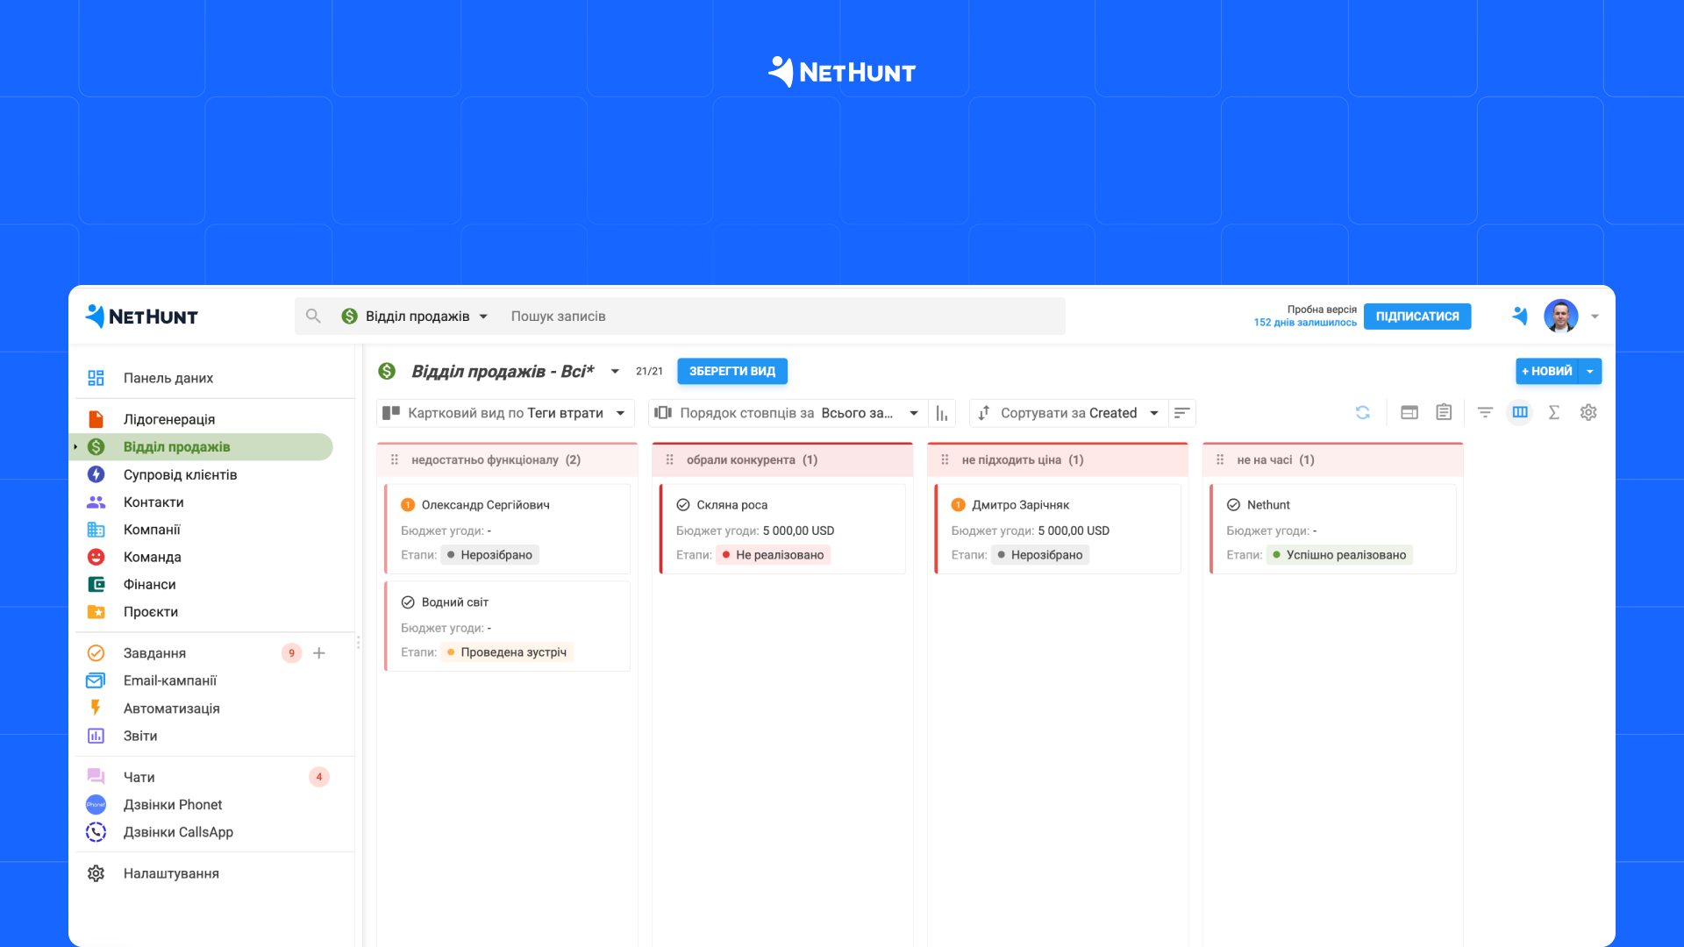Screen dimensions: 1684x947
Task: Open Налаштування gear icon in sidebar
Action: (96, 873)
